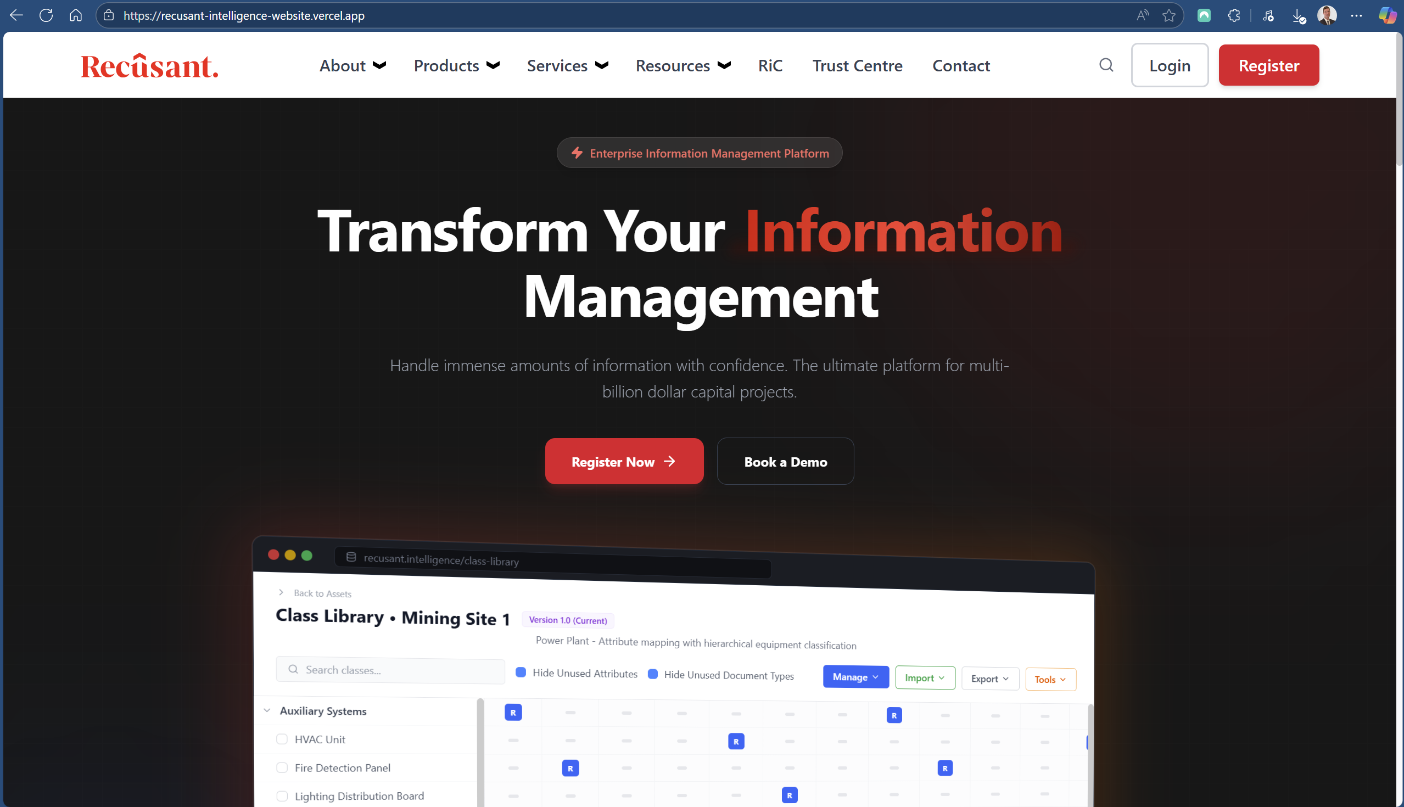Image resolution: width=1404 pixels, height=807 pixels.
Task: Expand the Products navigation menu
Action: pos(456,65)
